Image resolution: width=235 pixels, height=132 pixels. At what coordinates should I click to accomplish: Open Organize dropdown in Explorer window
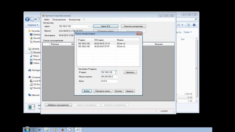[x=33, y=25]
